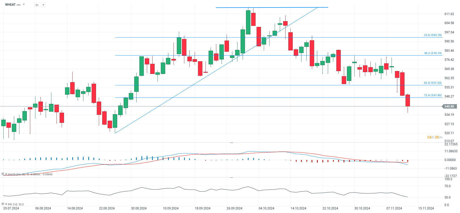The image size is (460, 213).
Task: Open MACD indicator settings icon
Action: [3, 174]
